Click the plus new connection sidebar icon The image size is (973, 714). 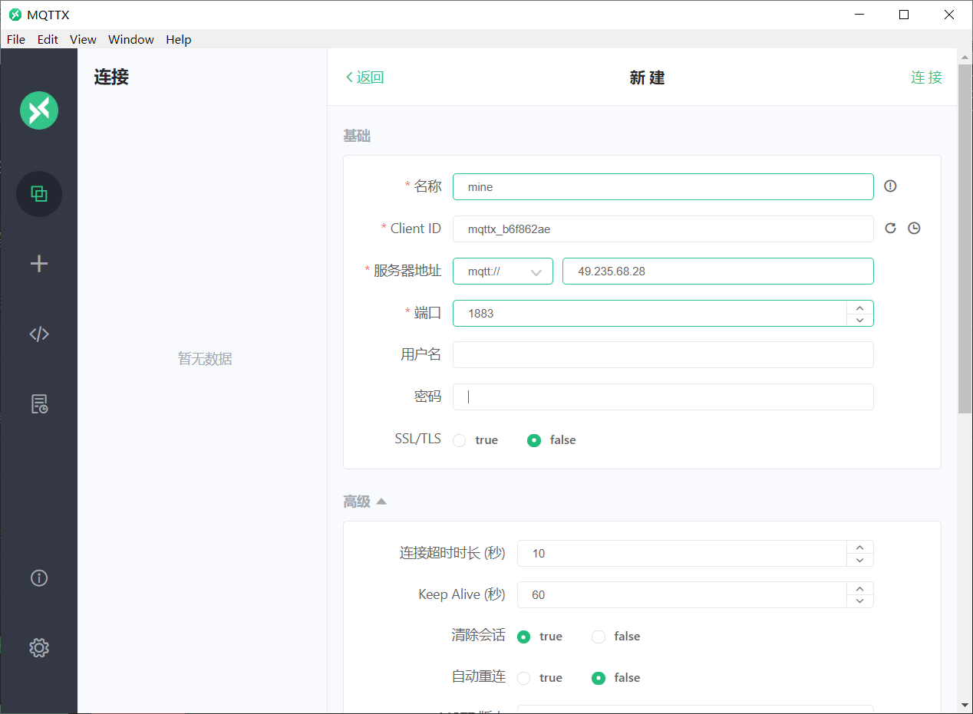[x=39, y=264]
